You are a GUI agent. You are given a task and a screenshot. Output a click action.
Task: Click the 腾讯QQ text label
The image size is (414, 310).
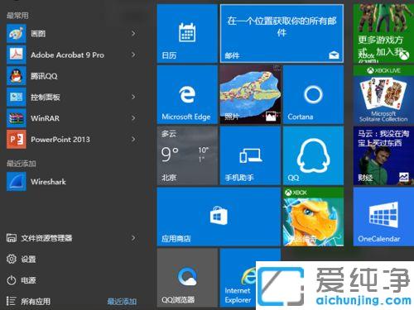[x=44, y=76]
